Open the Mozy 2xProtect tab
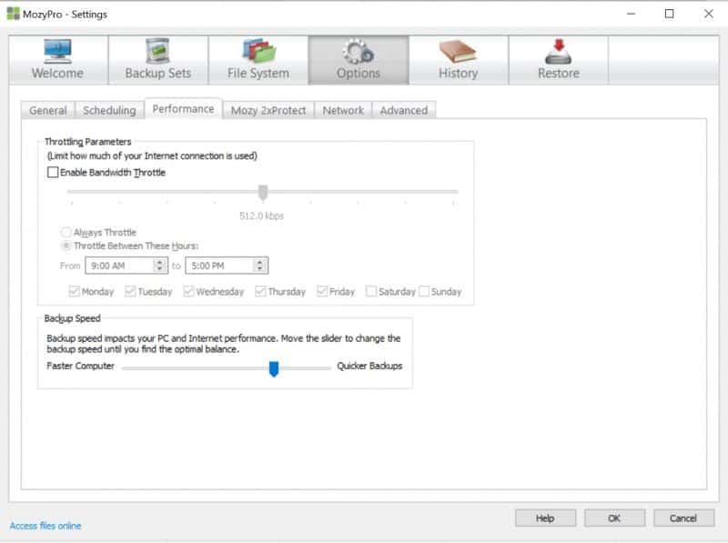728x543 pixels. pyautogui.click(x=268, y=110)
